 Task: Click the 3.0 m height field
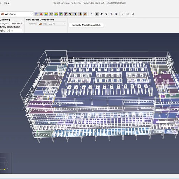(14, 30)
